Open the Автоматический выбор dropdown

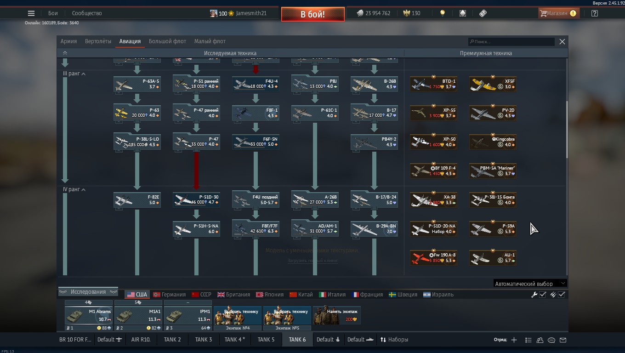[x=530, y=284]
